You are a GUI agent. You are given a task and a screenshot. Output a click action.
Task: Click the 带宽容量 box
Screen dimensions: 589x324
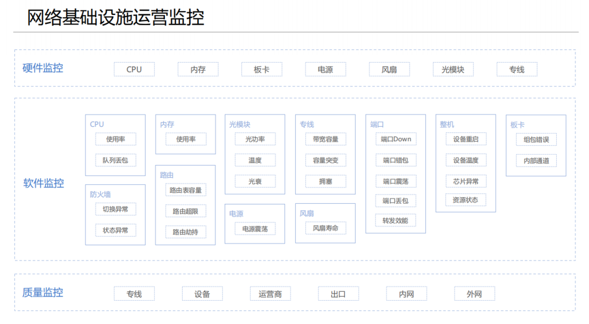(326, 139)
